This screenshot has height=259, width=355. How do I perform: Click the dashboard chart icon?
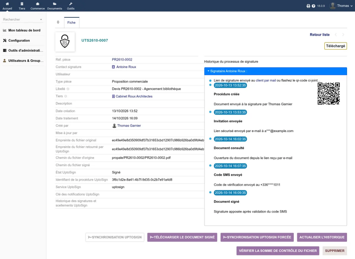coord(4,30)
